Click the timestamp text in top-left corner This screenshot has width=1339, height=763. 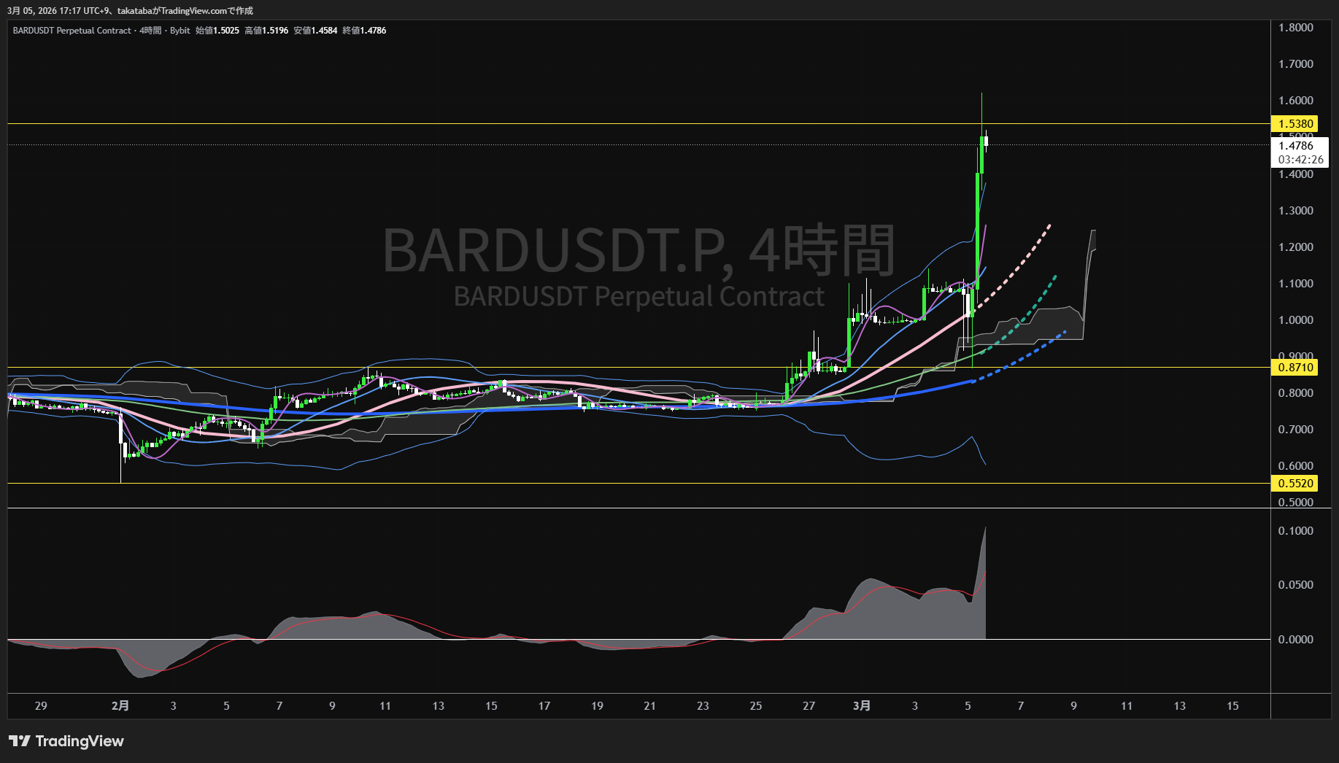pos(130,11)
